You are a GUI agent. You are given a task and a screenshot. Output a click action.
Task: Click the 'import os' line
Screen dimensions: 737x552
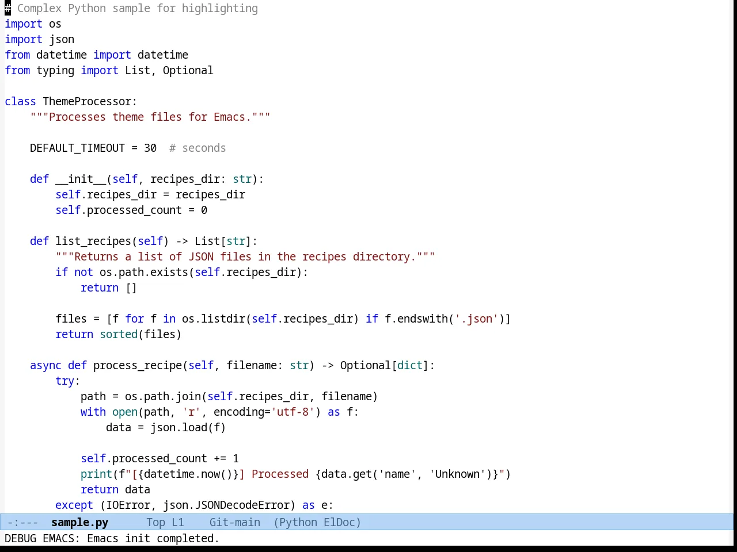[x=33, y=24]
